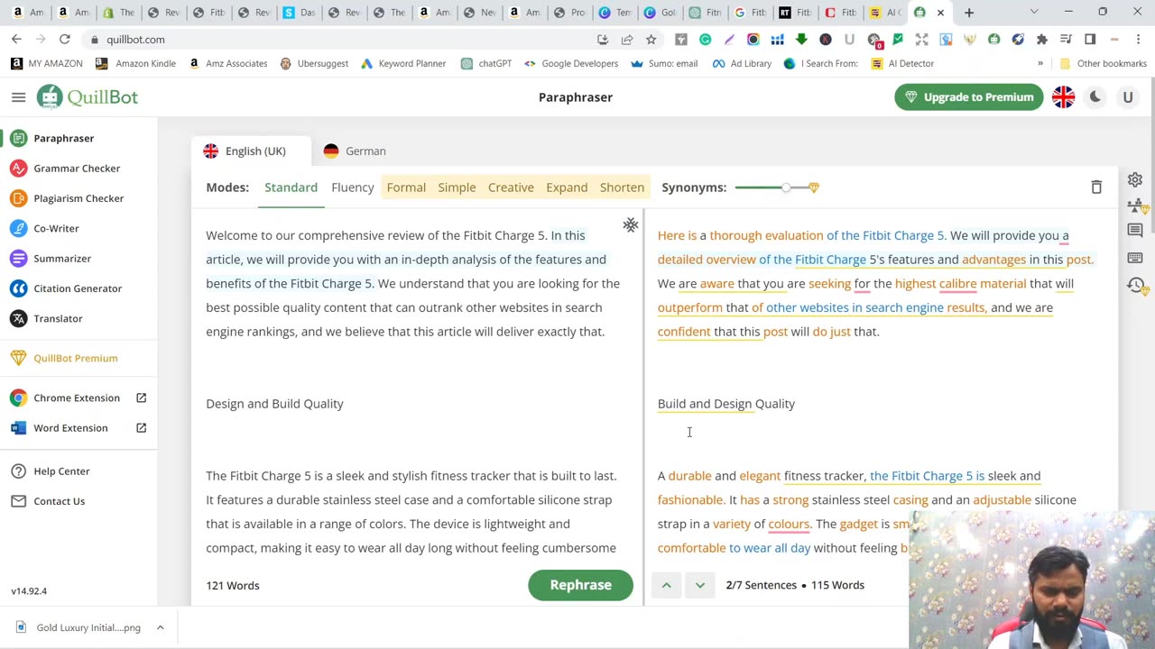Click the QuillBot logo

88,97
